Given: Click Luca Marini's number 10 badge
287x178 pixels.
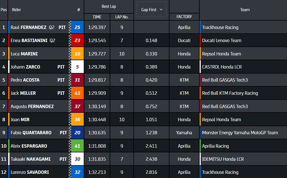Looking at the screenshot, I should [x=77, y=54].
